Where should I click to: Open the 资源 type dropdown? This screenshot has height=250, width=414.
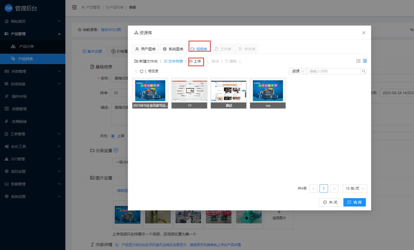click(298, 71)
